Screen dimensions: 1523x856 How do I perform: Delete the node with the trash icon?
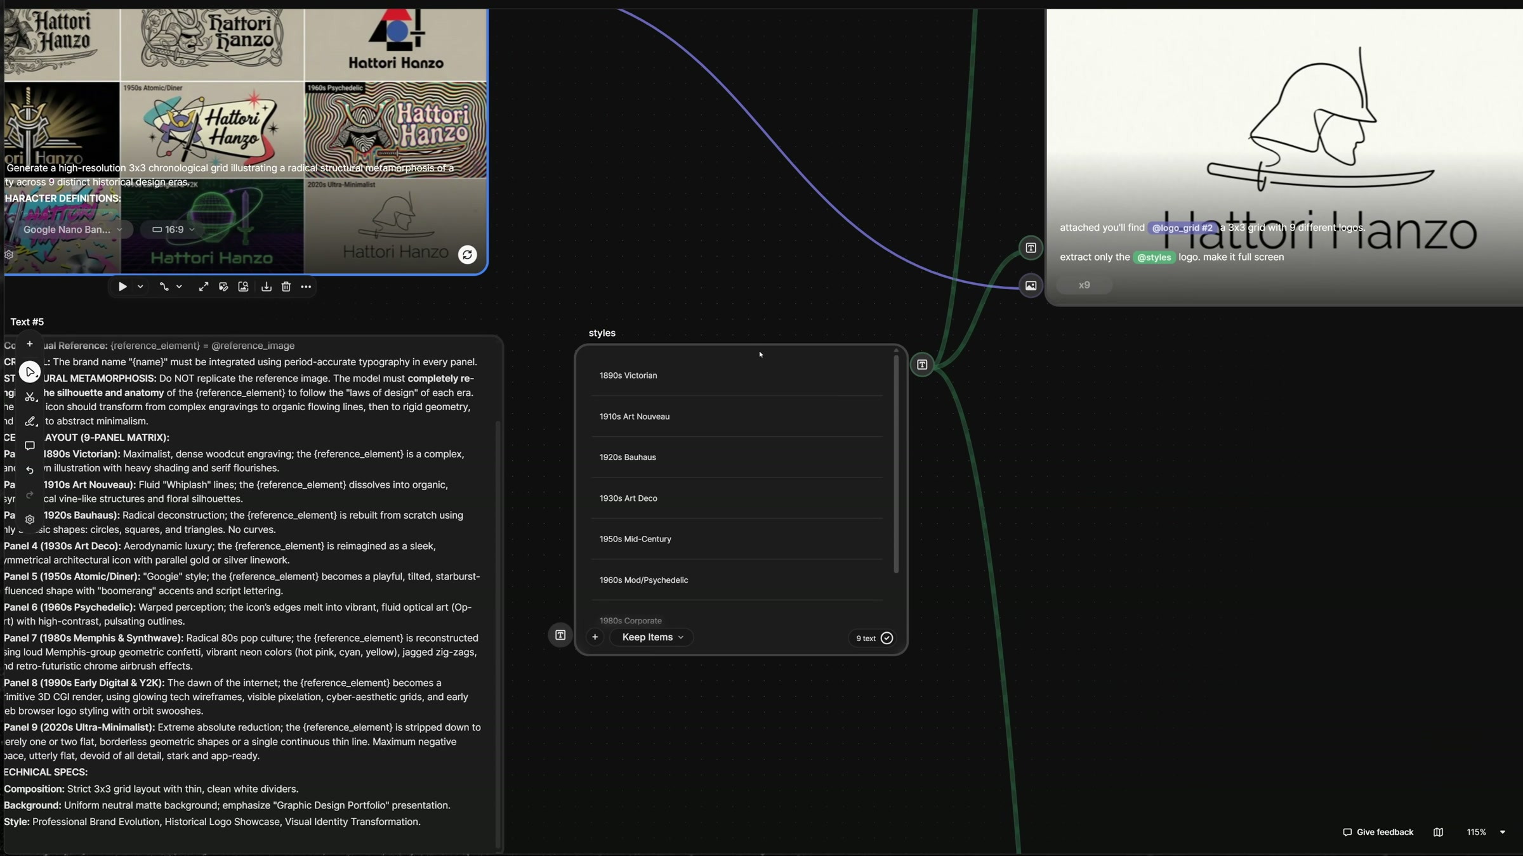pyautogui.click(x=286, y=287)
